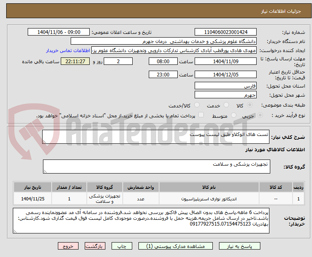
Task: Click the unit cell عدد
Action: click(141, 199)
